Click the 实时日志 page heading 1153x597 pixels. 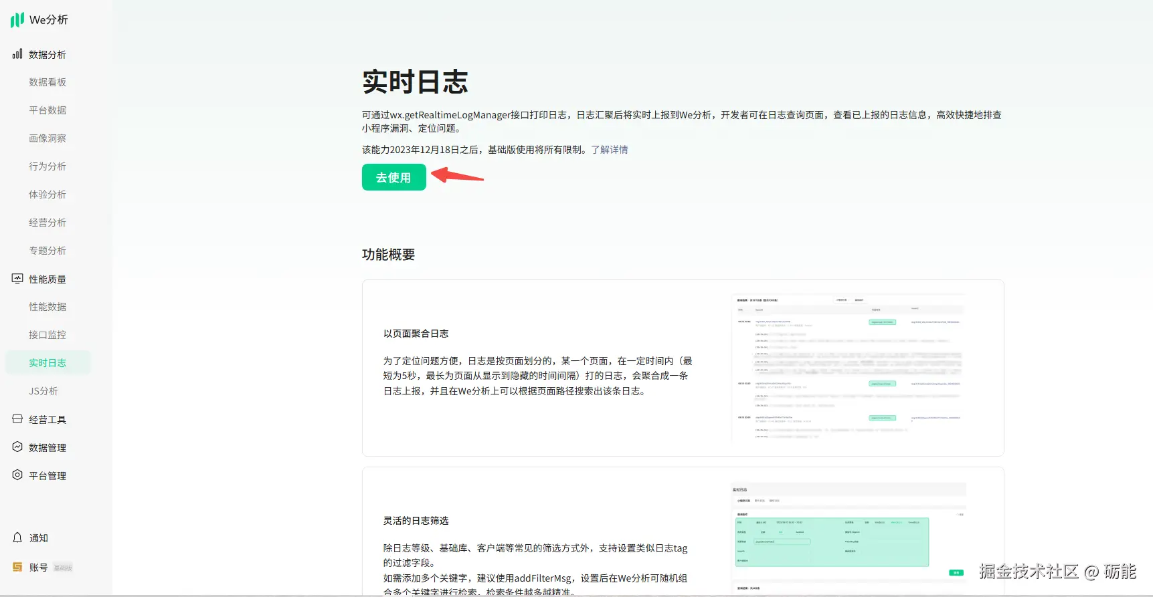click(415, 82)
